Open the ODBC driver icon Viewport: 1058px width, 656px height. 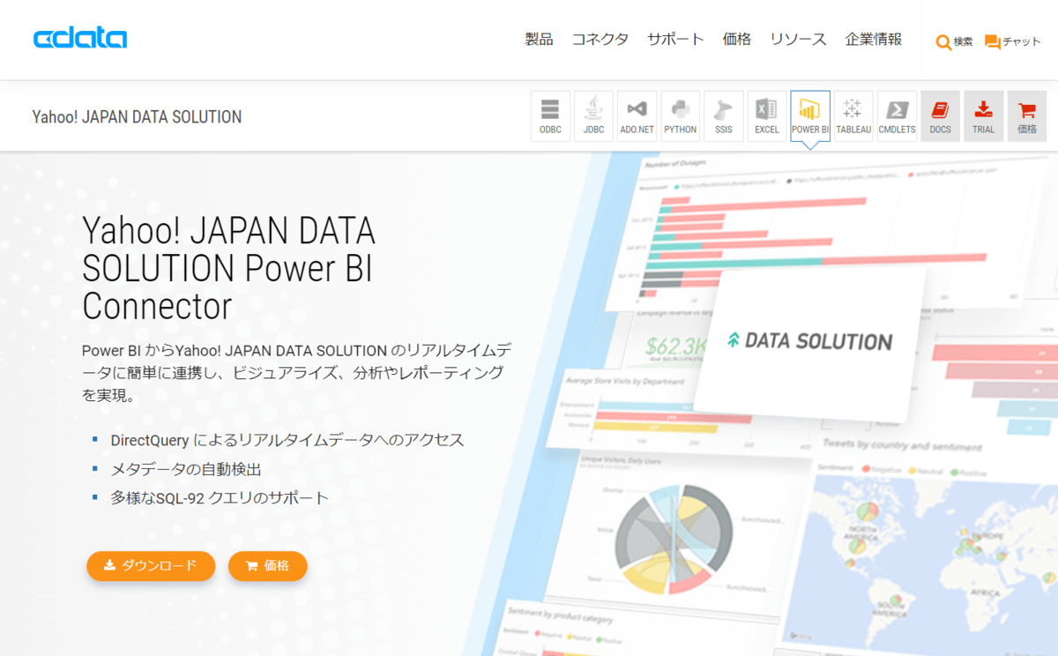click(550, 116)
